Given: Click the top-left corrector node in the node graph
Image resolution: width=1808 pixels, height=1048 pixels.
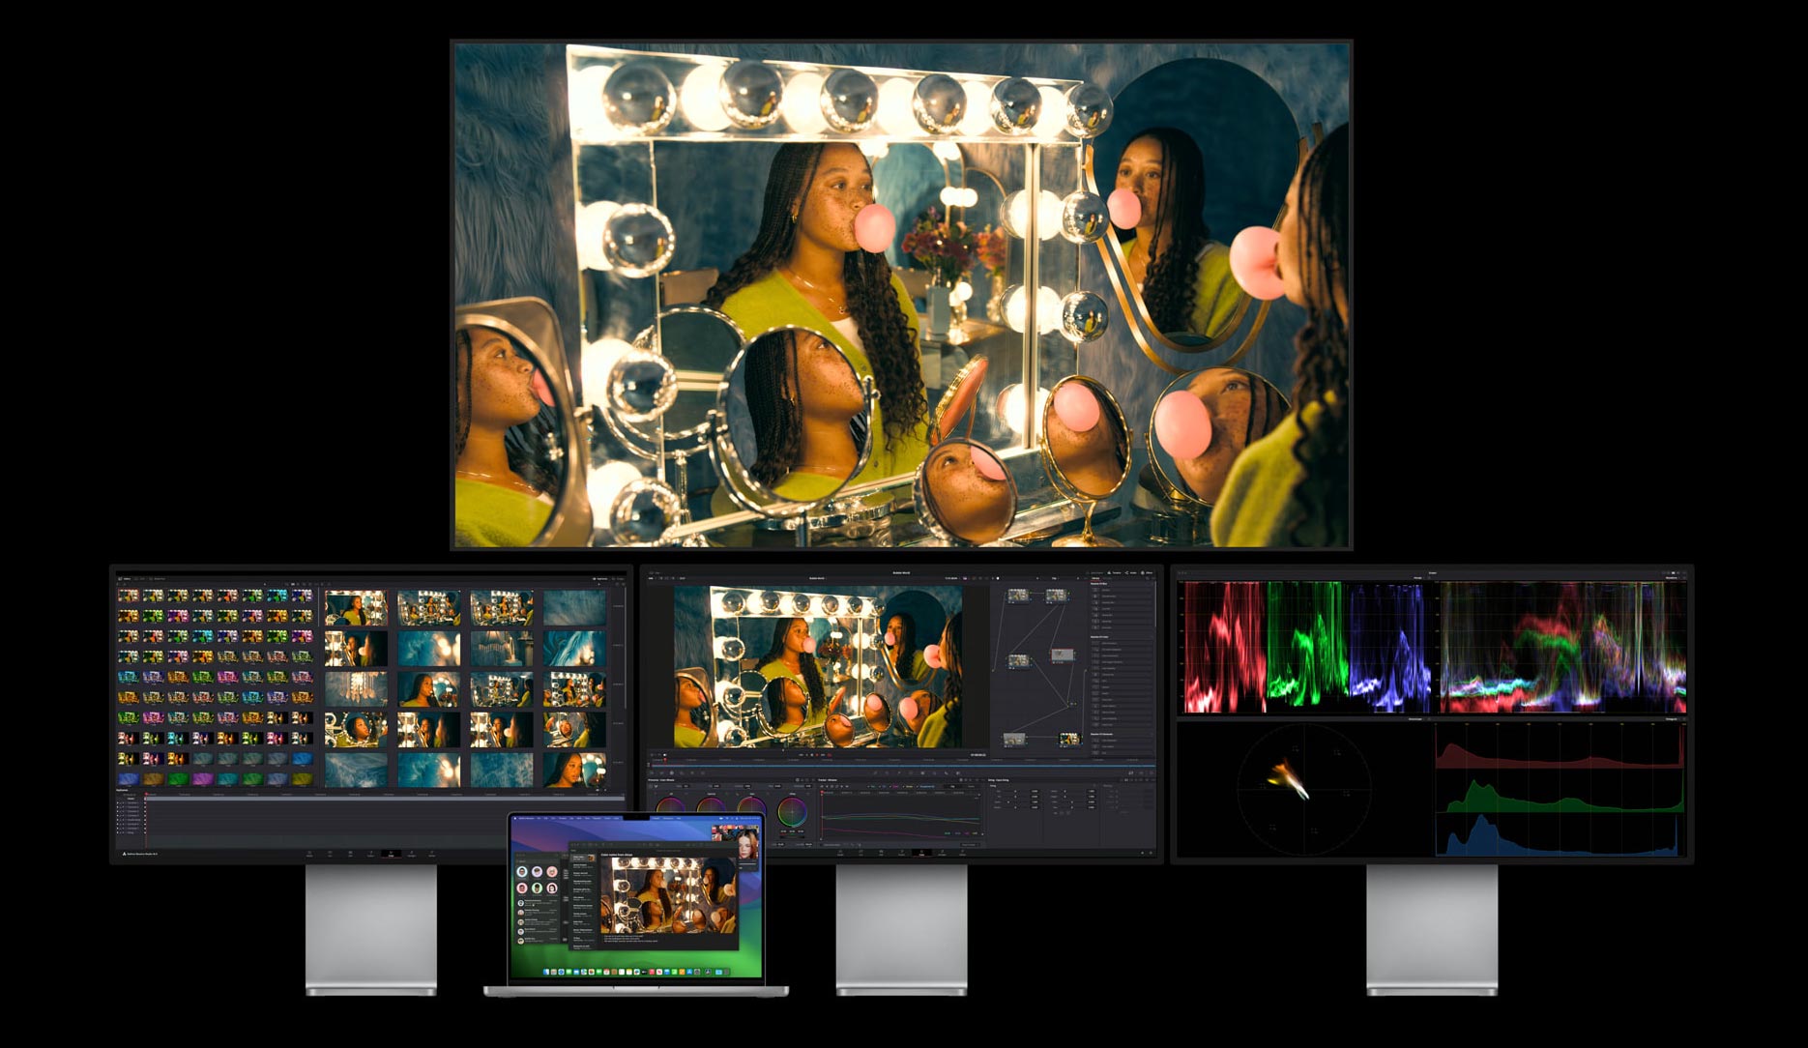Looking at the screenshot, I should click(x=1018, y=597).
